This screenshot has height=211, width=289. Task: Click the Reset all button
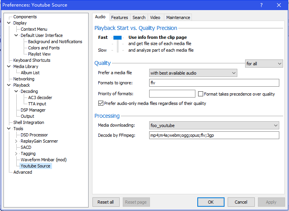(106, 202)
